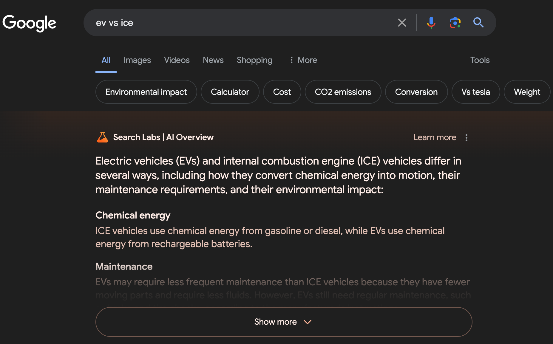This screenshot has height=344, width=553.
Task: Open the Tools options
Action: [x=479, y=60]
